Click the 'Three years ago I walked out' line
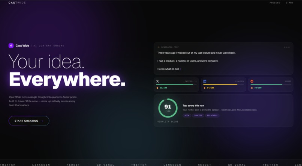Viewport: 302px width, 166px height. pos(196,53)
